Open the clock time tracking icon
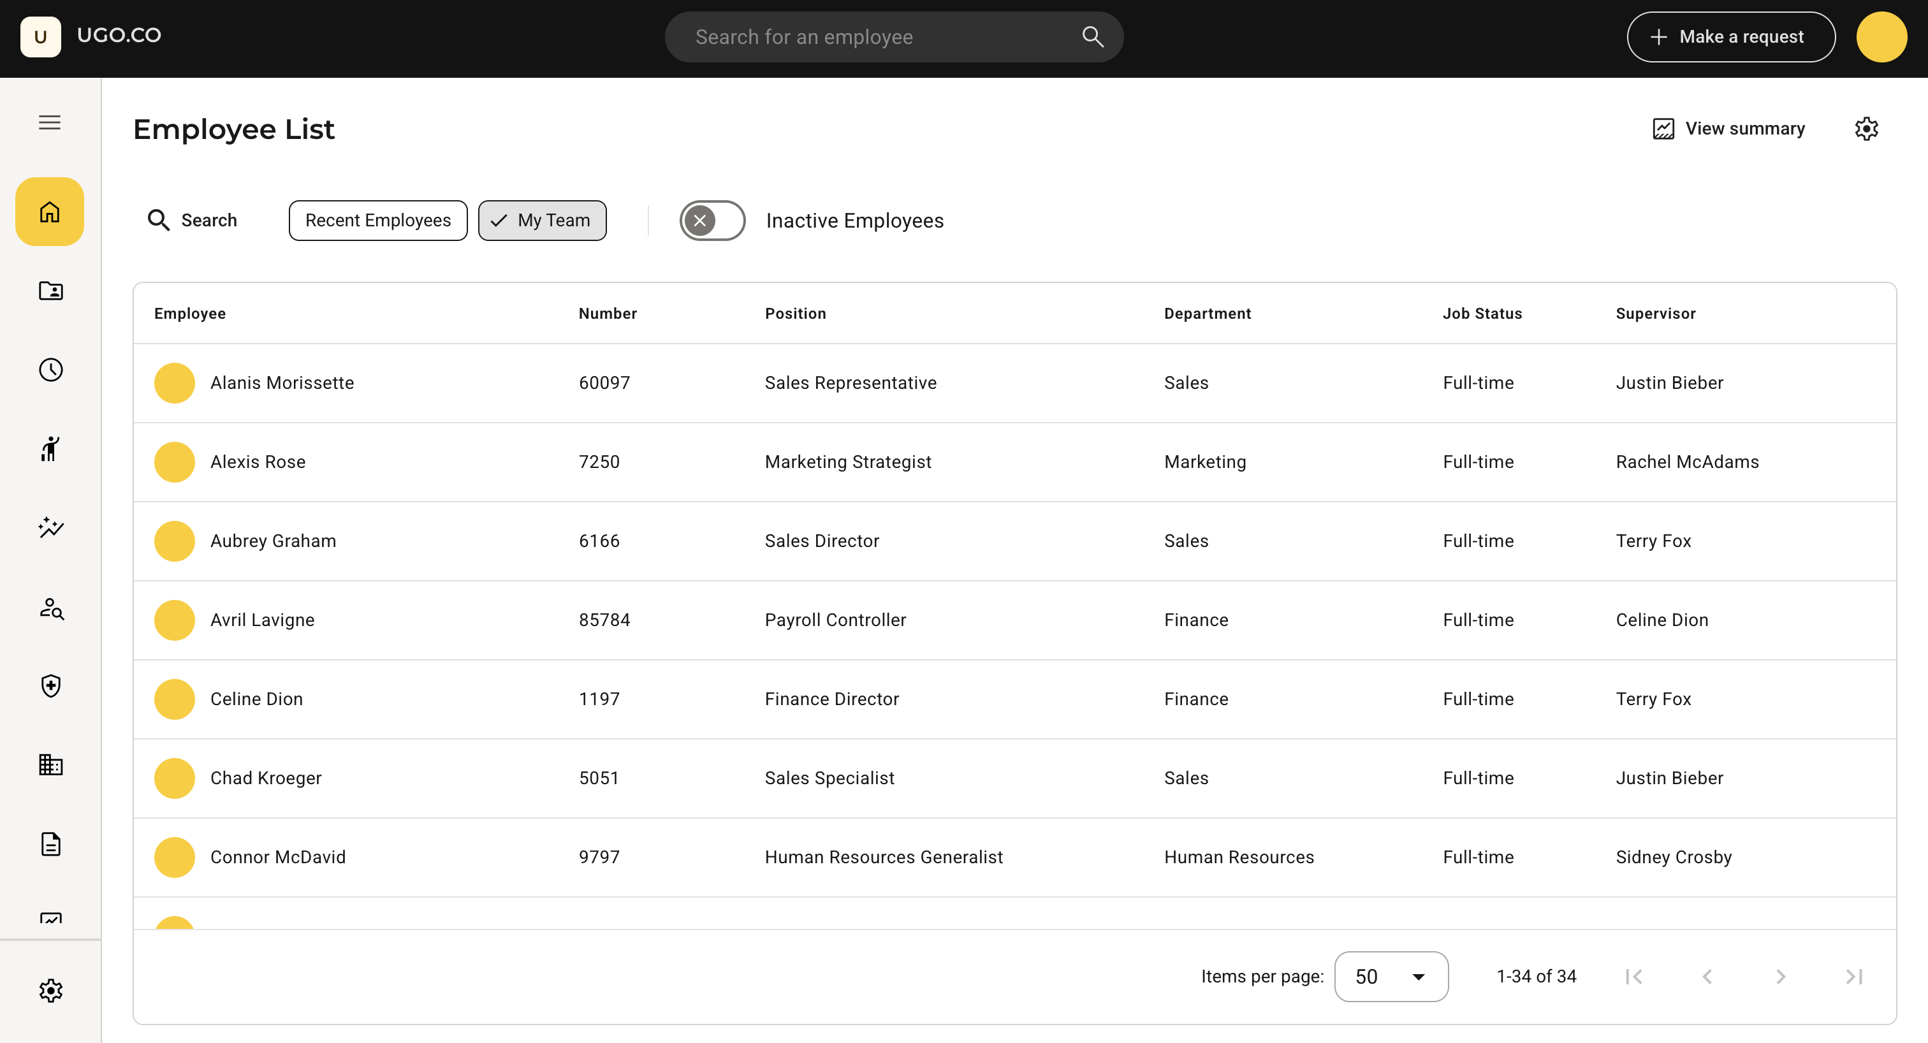Image resolution: width=1928 pixels, height=1043 pixels. 50,370
